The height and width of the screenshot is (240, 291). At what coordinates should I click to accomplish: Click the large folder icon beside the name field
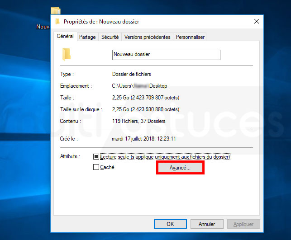pyautogui.click(x=67, y=55)
